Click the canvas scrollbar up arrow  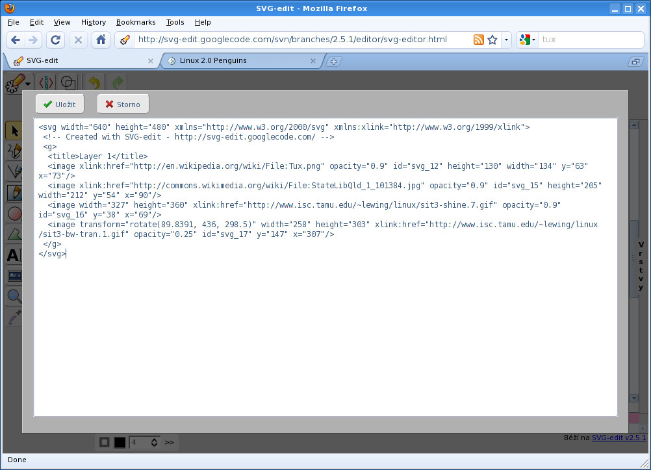pos(633,125)
